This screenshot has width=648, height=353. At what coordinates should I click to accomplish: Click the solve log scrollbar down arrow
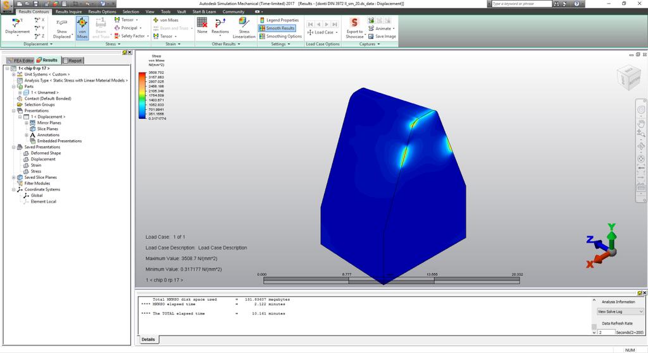tap(594, 332)
